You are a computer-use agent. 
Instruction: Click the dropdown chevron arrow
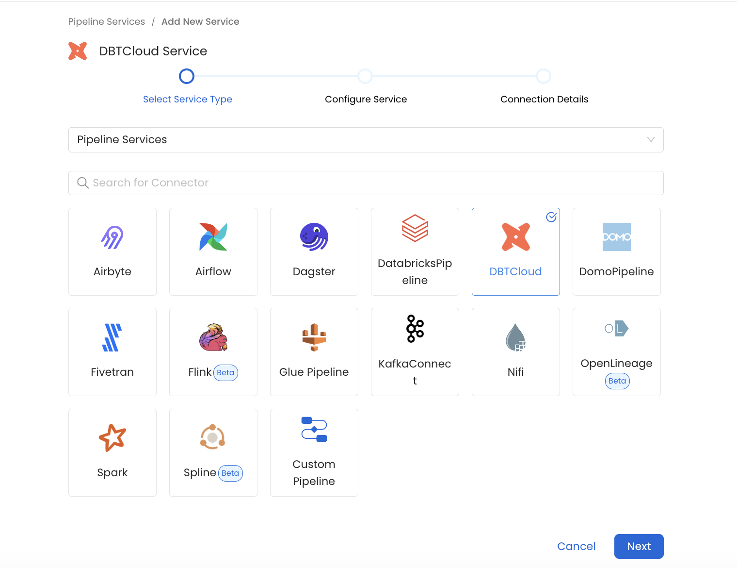pyautogui.click(x=651, y=140)
